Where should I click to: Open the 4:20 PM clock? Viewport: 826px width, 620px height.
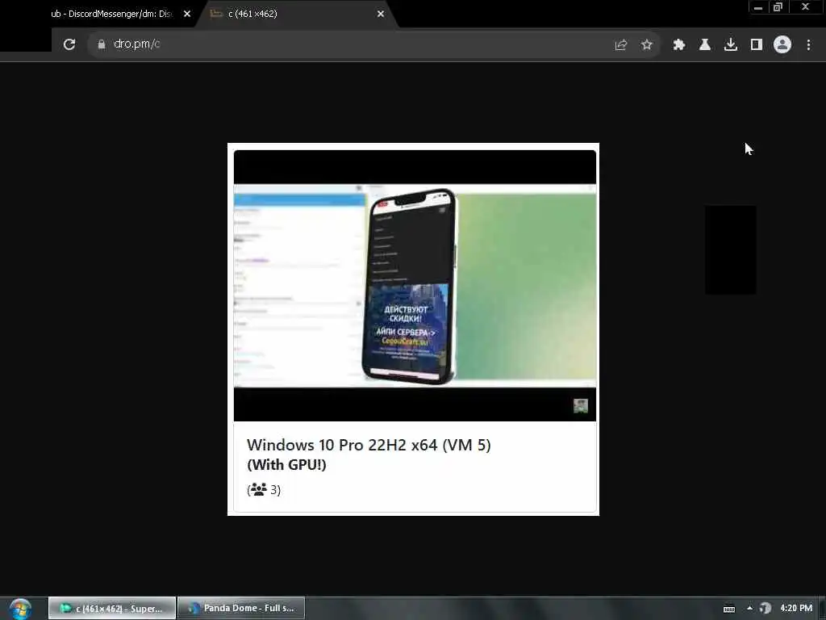click(x=796, y=609)
